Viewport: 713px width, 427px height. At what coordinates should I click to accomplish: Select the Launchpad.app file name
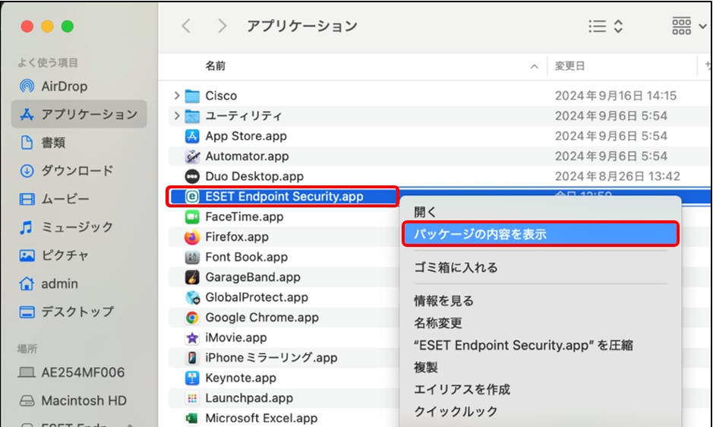pyautogui.click(x=249, y=398)
